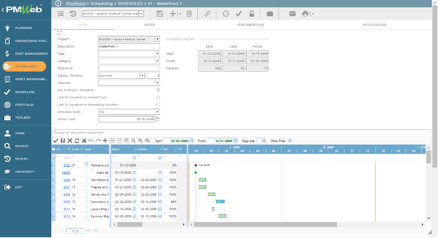Viewport: 438px width, 238px height.
Task: Click the expand-all icon in the Gantt toolbar
Action: click(112, 141)
